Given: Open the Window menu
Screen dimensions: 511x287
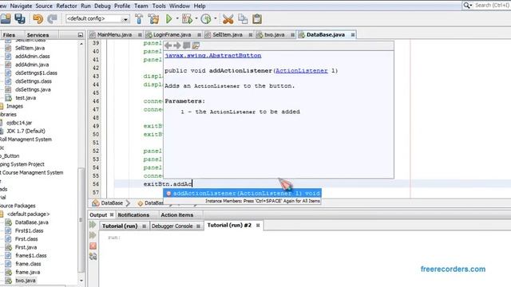Looking at the screenshot, I should point(180,6).
